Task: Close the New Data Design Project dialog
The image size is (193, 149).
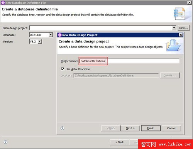Action: pos(181,35)
